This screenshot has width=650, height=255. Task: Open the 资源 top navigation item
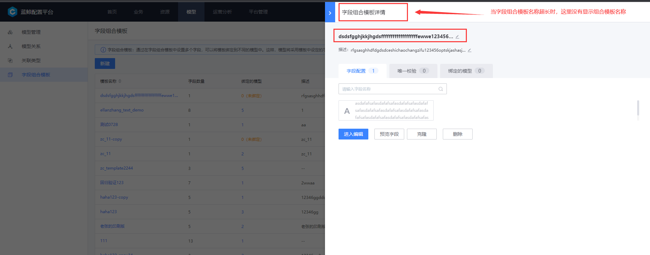tap(165, 12)
